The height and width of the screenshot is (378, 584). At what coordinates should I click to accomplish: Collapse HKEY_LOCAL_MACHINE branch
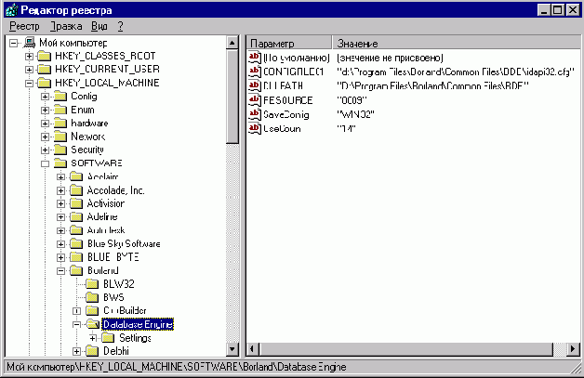pyautogui.click(x=29, y=84)
